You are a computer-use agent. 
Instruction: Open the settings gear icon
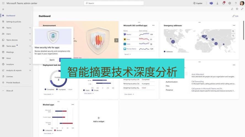coord(230,3)
